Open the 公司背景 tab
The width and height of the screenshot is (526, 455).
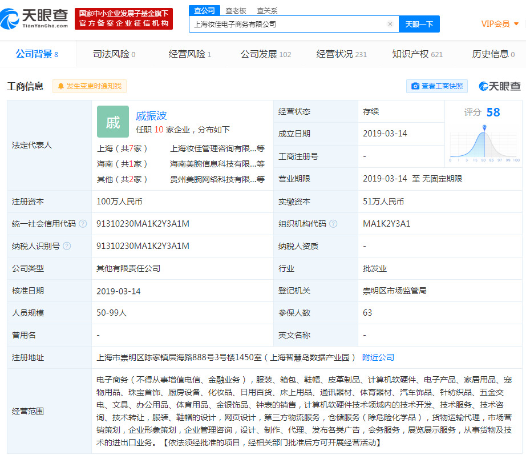pyautogui.click(x=37, y=54)
